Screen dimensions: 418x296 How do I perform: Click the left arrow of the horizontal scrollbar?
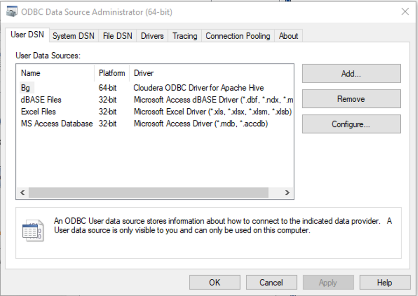point(22,192)
